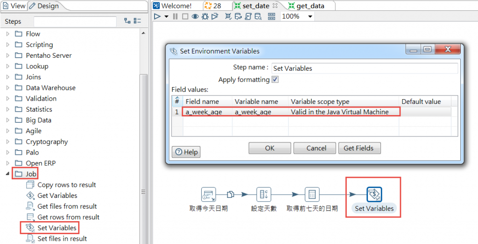
Task: Open Help for the dialog
Action: point(186,152)
